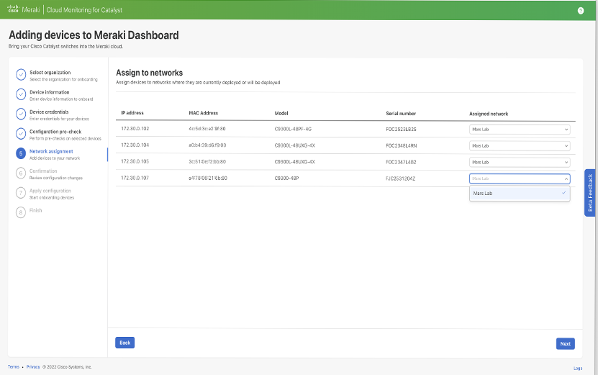
Task: Open the Privacy link
Action: pyautogui.click(x=33, y=367)
